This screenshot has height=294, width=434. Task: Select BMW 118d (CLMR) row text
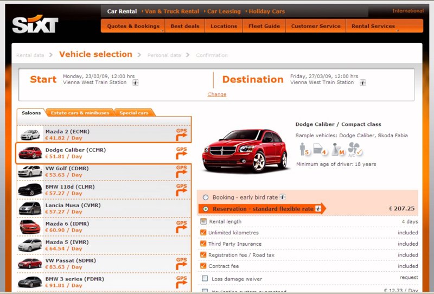tap(70, 187)
